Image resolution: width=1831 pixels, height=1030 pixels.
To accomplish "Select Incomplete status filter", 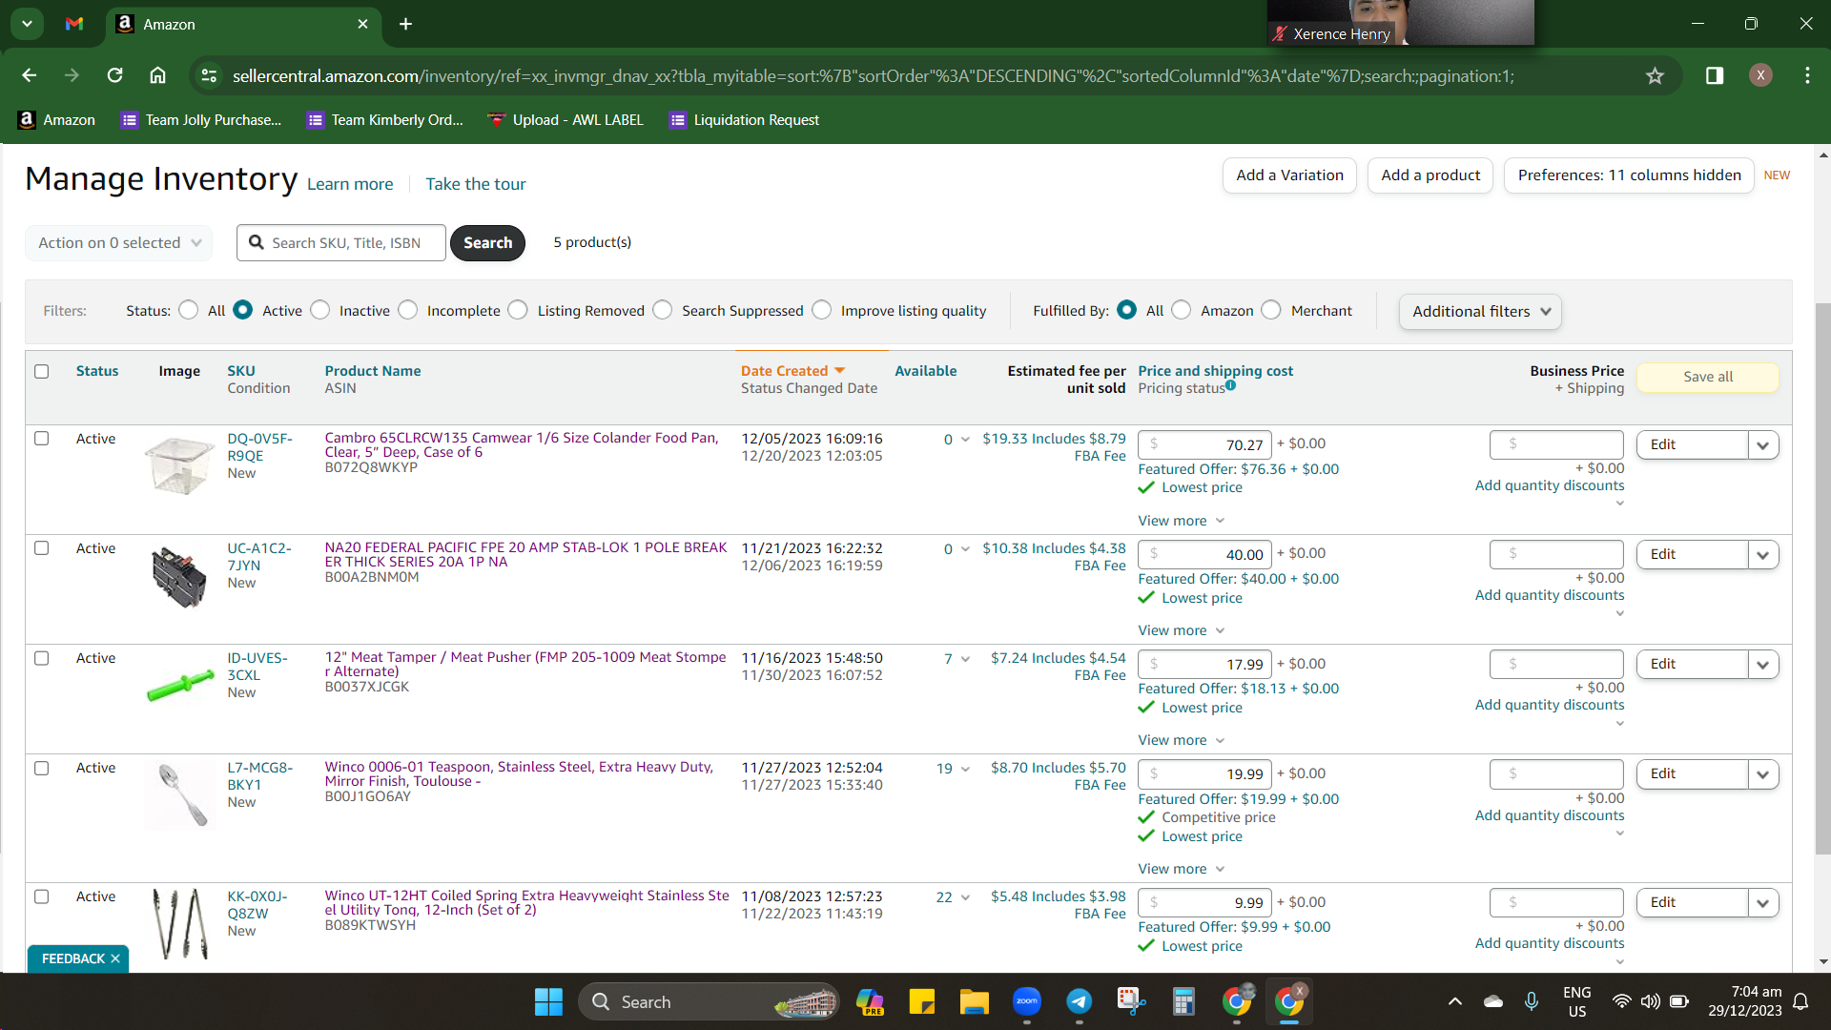I will pyautogui.click(x=408, y=310).
